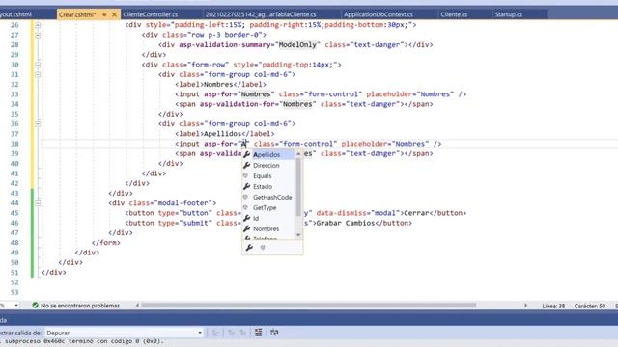Open the zoom level dropdown
The image size is (618, 347).
(x=16, y=306)
